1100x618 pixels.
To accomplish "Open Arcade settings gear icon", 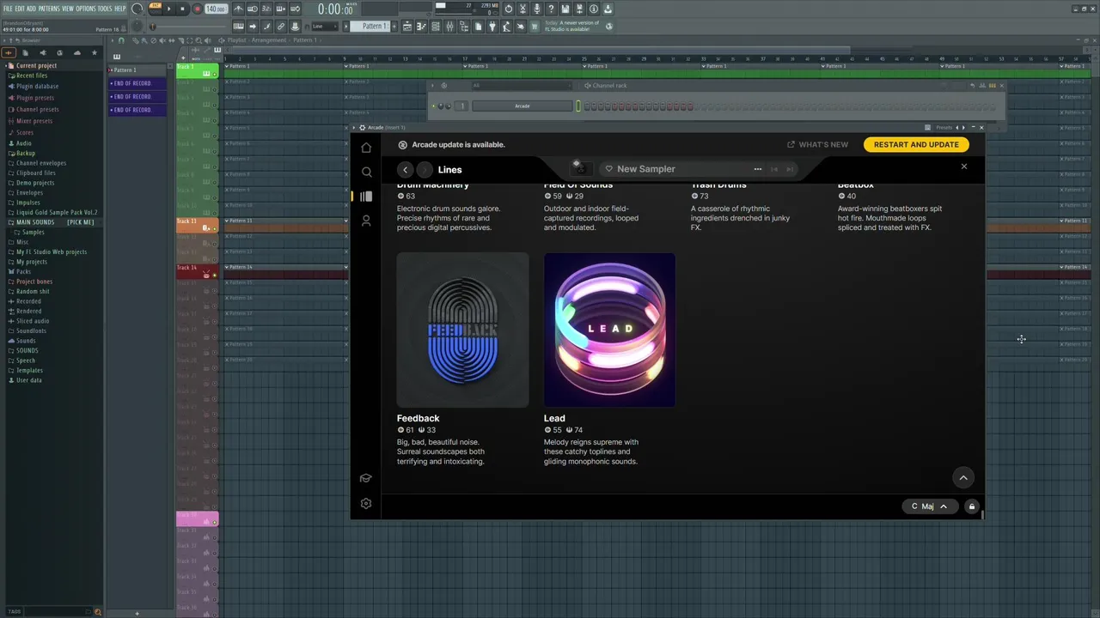I will [x=366, y=504].
